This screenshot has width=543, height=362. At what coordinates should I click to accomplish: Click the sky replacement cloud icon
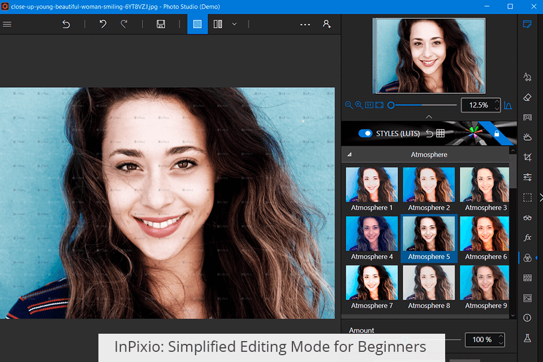click(527, 137)
